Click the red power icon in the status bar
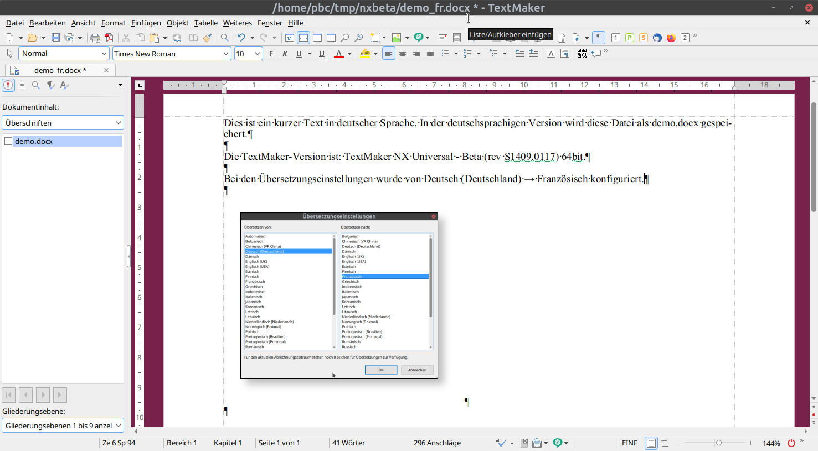The height and width of the screenshot is (451, 818). (x=791, y=443)
